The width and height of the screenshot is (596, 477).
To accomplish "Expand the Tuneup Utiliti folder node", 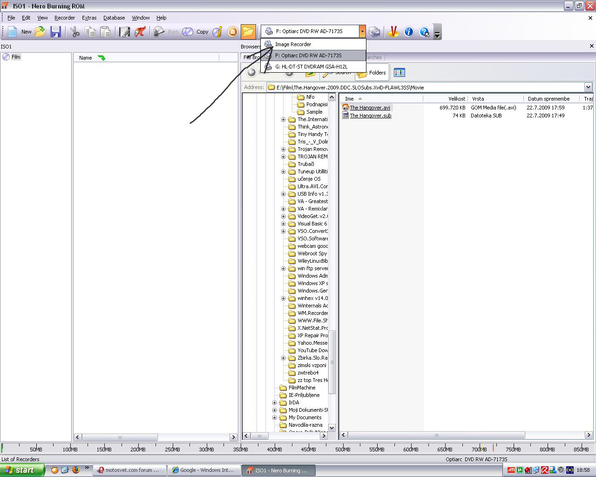I will point(283,172).
